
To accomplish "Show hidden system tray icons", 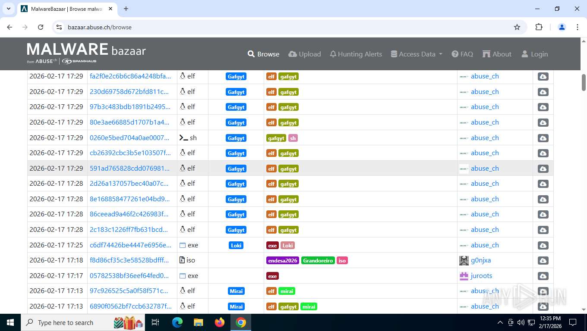I will pos(500,322).
